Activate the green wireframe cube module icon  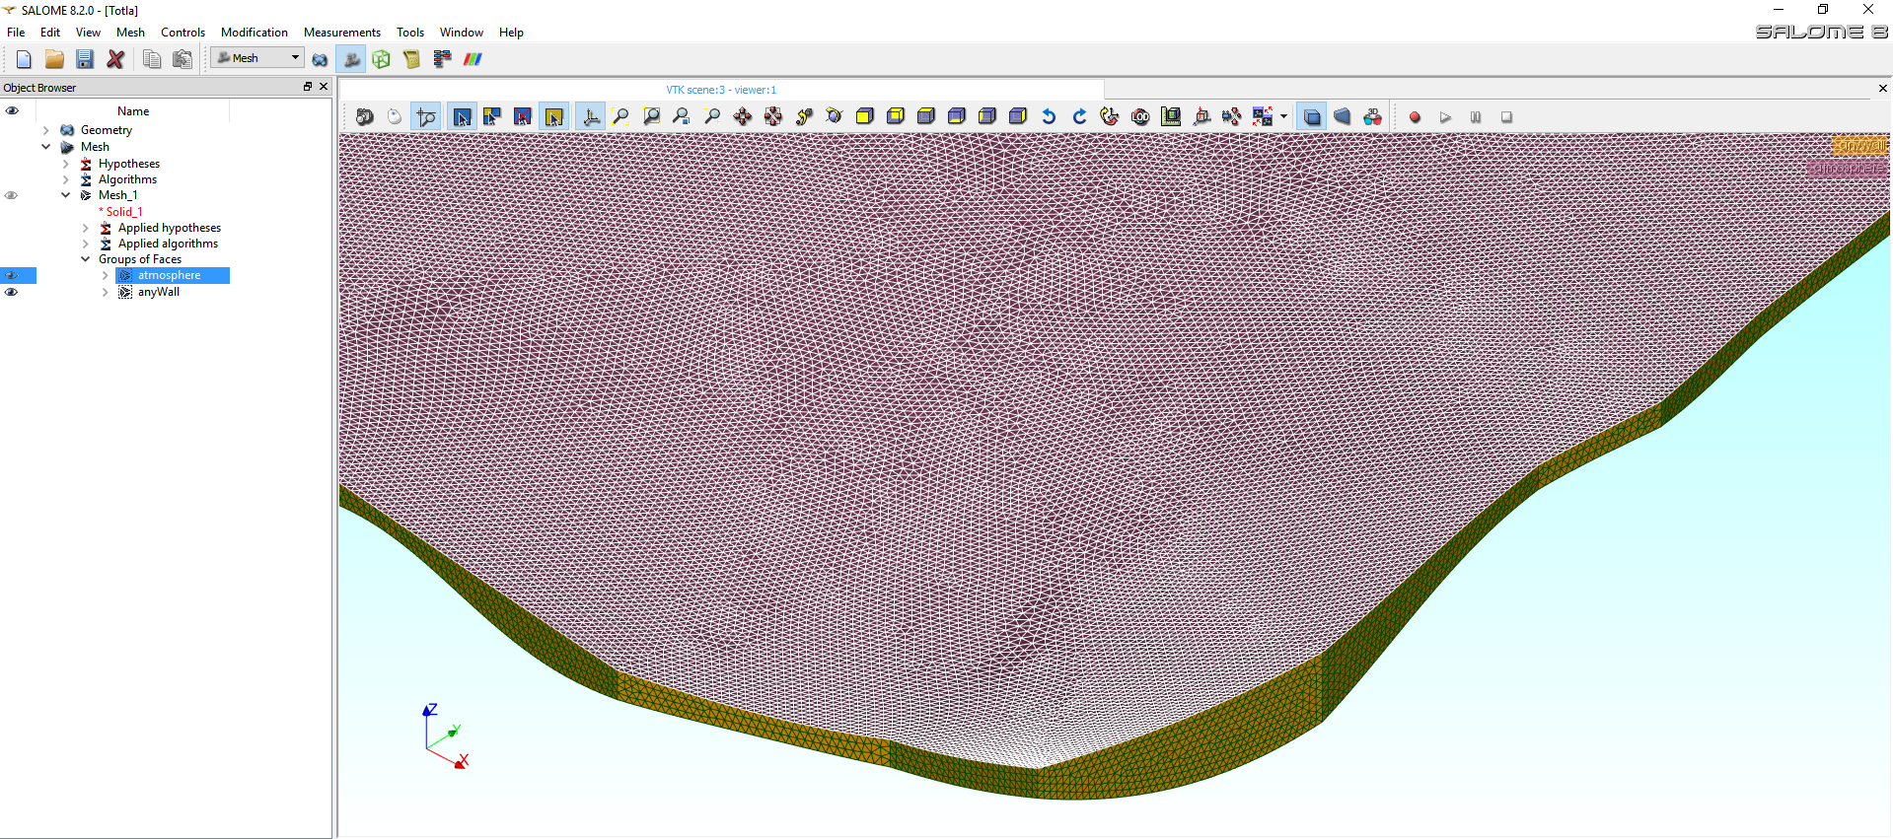tap(381, 59)
